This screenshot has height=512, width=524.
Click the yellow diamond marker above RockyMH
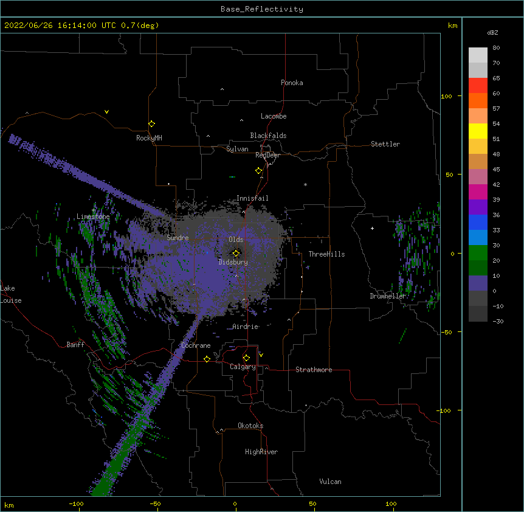tap(151, 123)
